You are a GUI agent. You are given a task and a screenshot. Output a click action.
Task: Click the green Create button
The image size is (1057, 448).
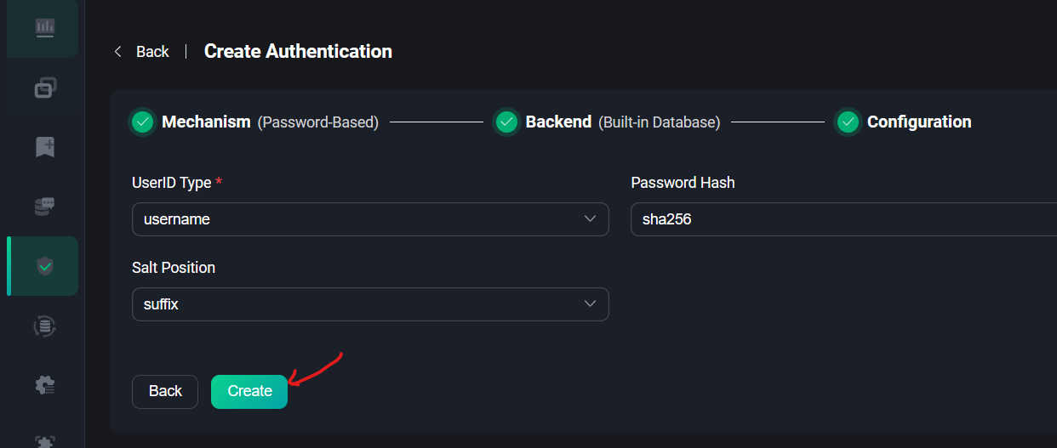[249, 392]
